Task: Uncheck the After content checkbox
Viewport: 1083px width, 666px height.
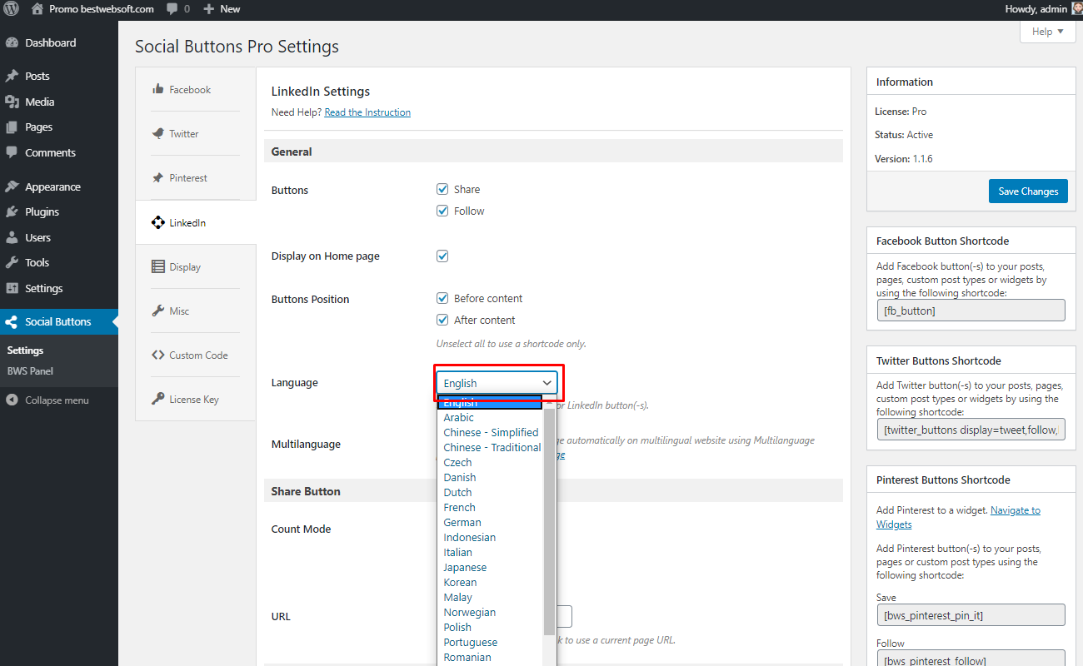Action: (442, 320)
